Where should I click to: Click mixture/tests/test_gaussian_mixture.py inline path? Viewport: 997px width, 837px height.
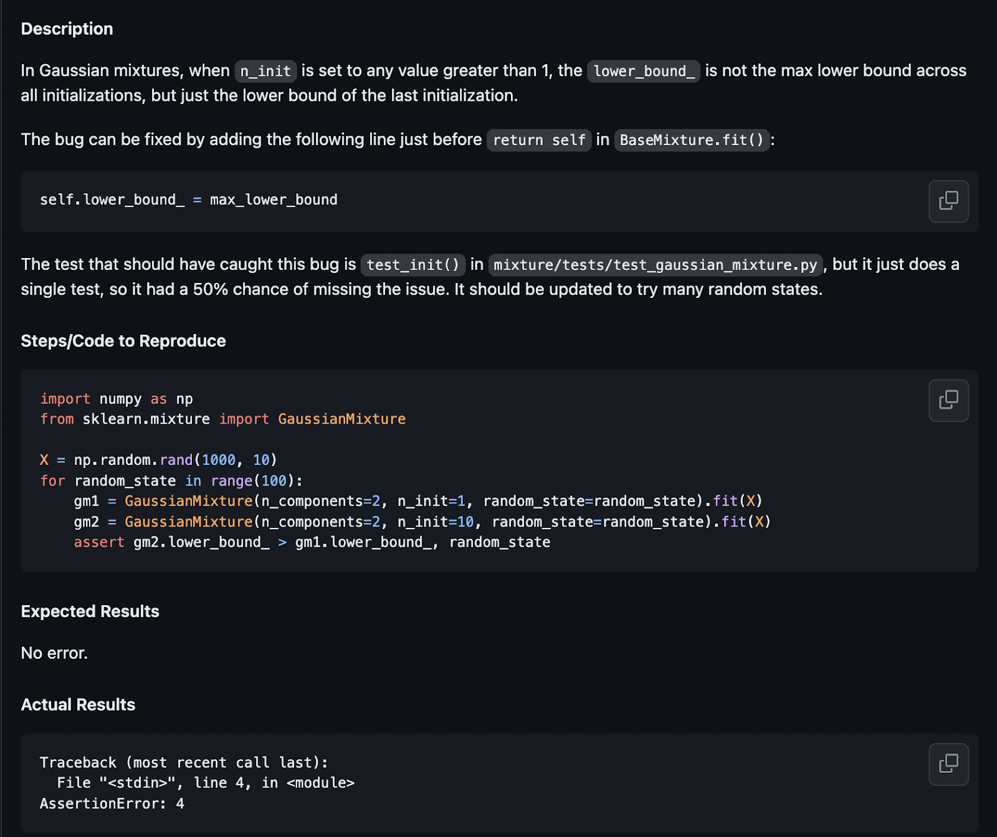[x=656, y=265]
